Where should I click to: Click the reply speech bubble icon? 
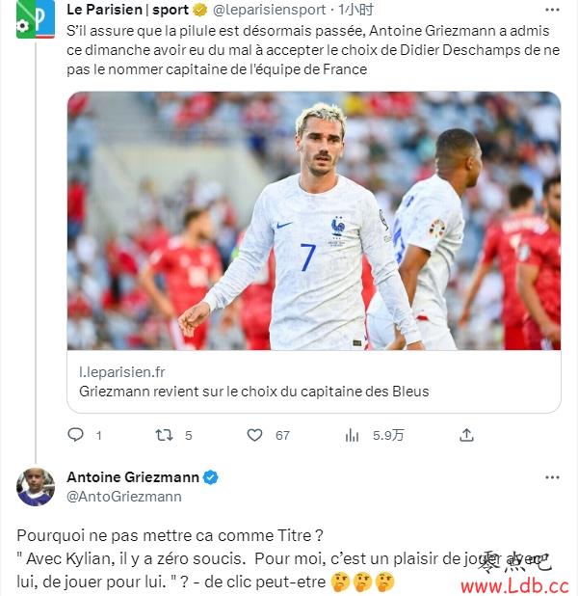click(75, 434)
